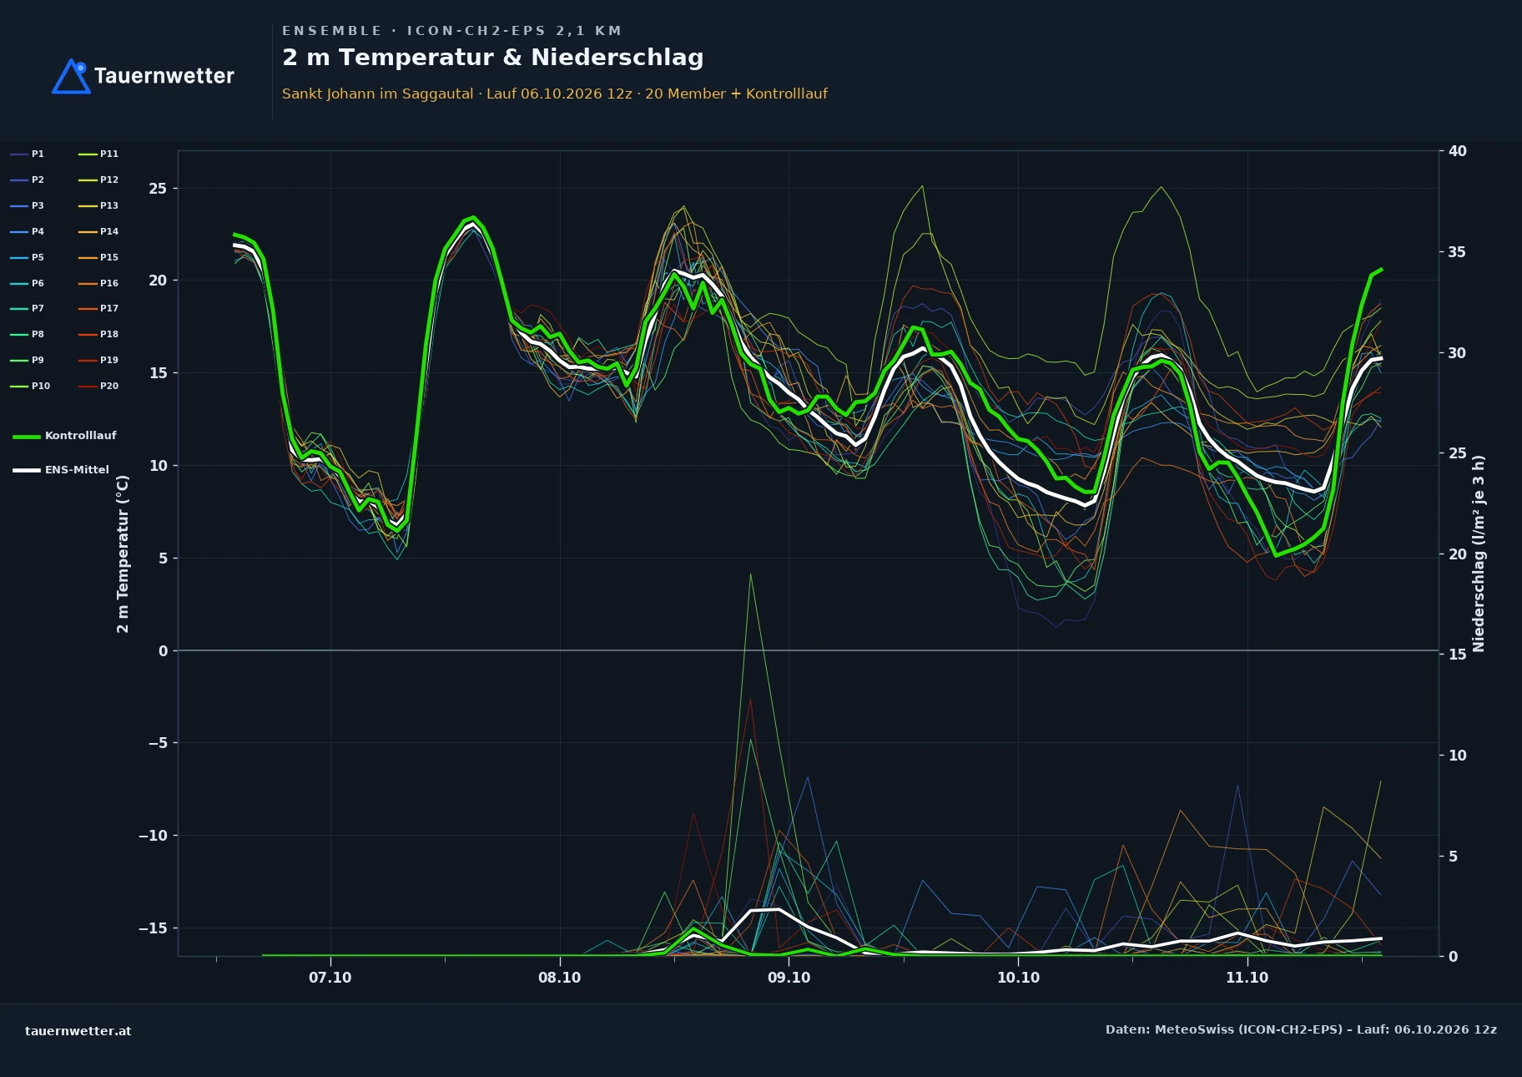Click the Tauernwetter mountain logo icon
1522x1077 pixels.
tap(71, 76)
